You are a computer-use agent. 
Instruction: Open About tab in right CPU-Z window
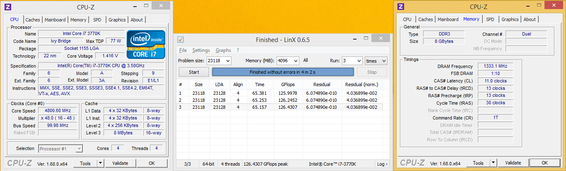[x=530, y=19]
